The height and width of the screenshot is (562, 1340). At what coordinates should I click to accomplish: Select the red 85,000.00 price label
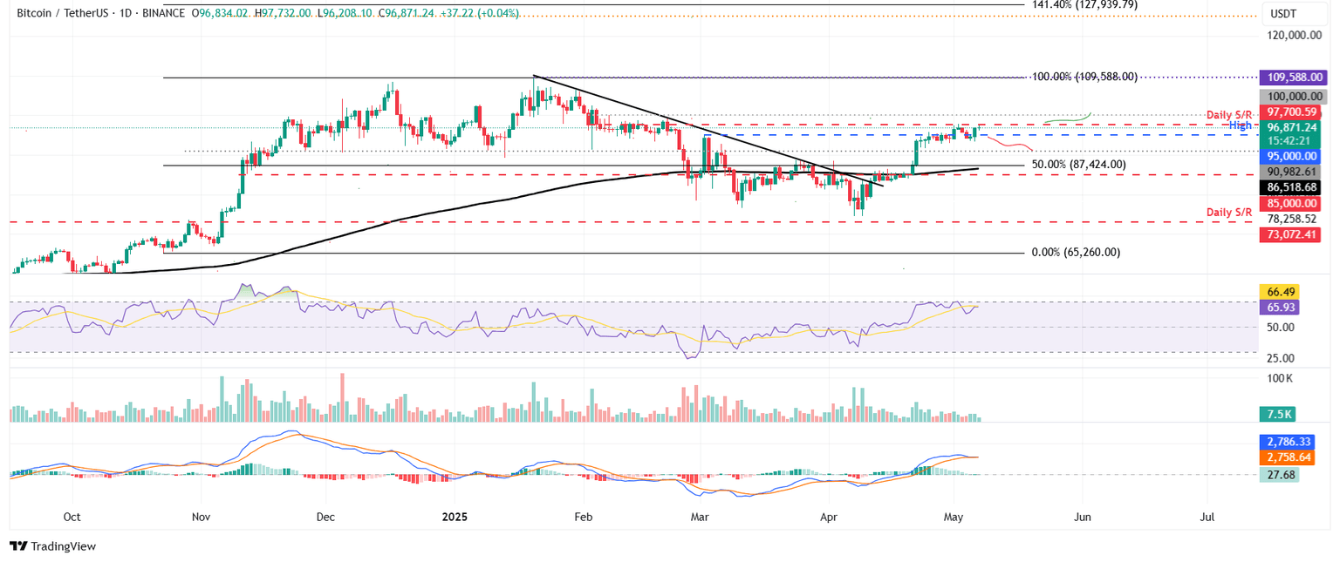1289,203
